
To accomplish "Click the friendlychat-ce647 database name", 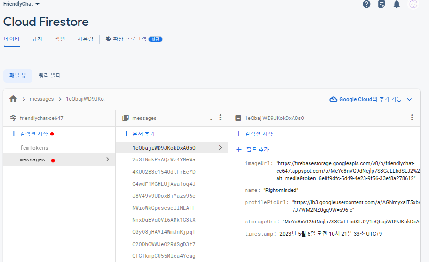I will point(41,118).
